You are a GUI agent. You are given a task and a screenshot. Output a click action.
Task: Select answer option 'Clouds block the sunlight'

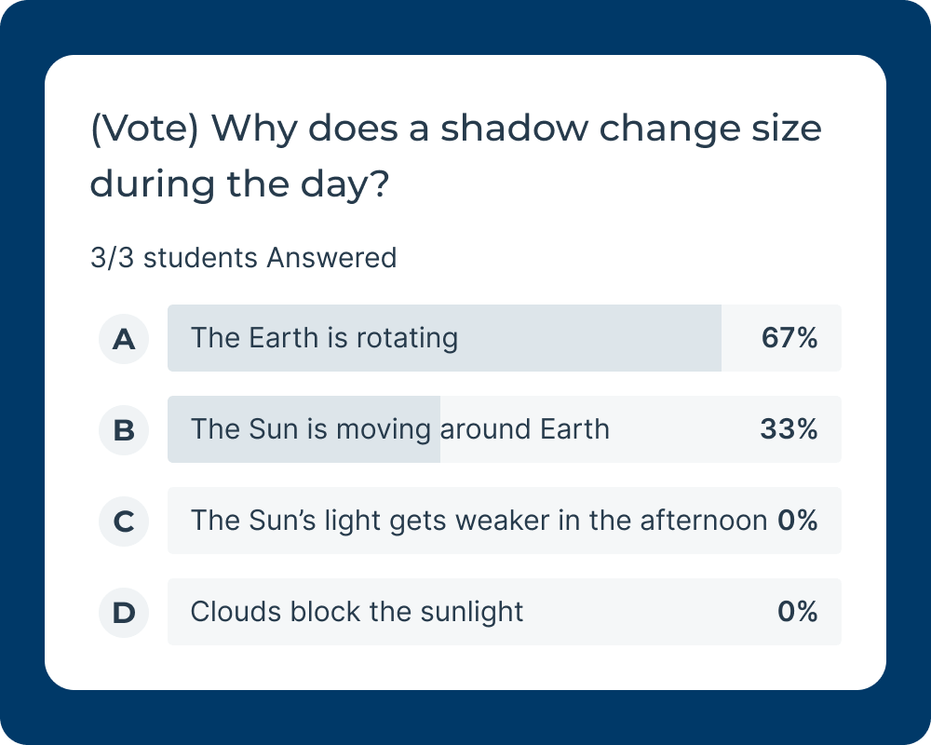357,612
